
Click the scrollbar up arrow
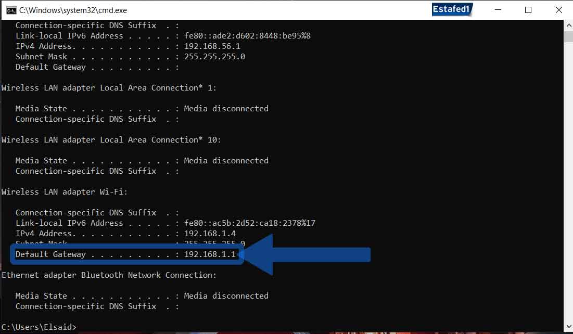(x=568, y=24)
